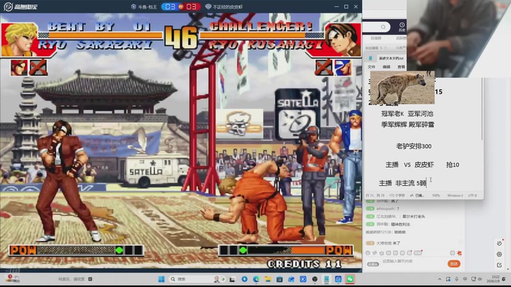Viewport: 511px width, 287px height.
Task: Open Microsoft Edge from the taskbar
Action: pyautogui.click(x=256, y=279)
